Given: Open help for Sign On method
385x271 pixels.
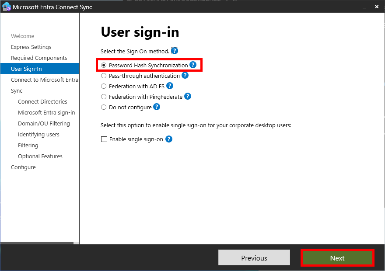Looking at the screenshot, I should point(174,51).
